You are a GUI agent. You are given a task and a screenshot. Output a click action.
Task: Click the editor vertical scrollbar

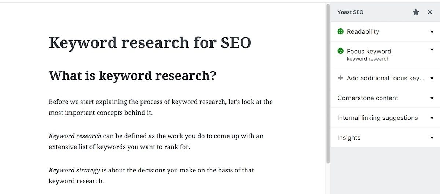tap(328, 84)
